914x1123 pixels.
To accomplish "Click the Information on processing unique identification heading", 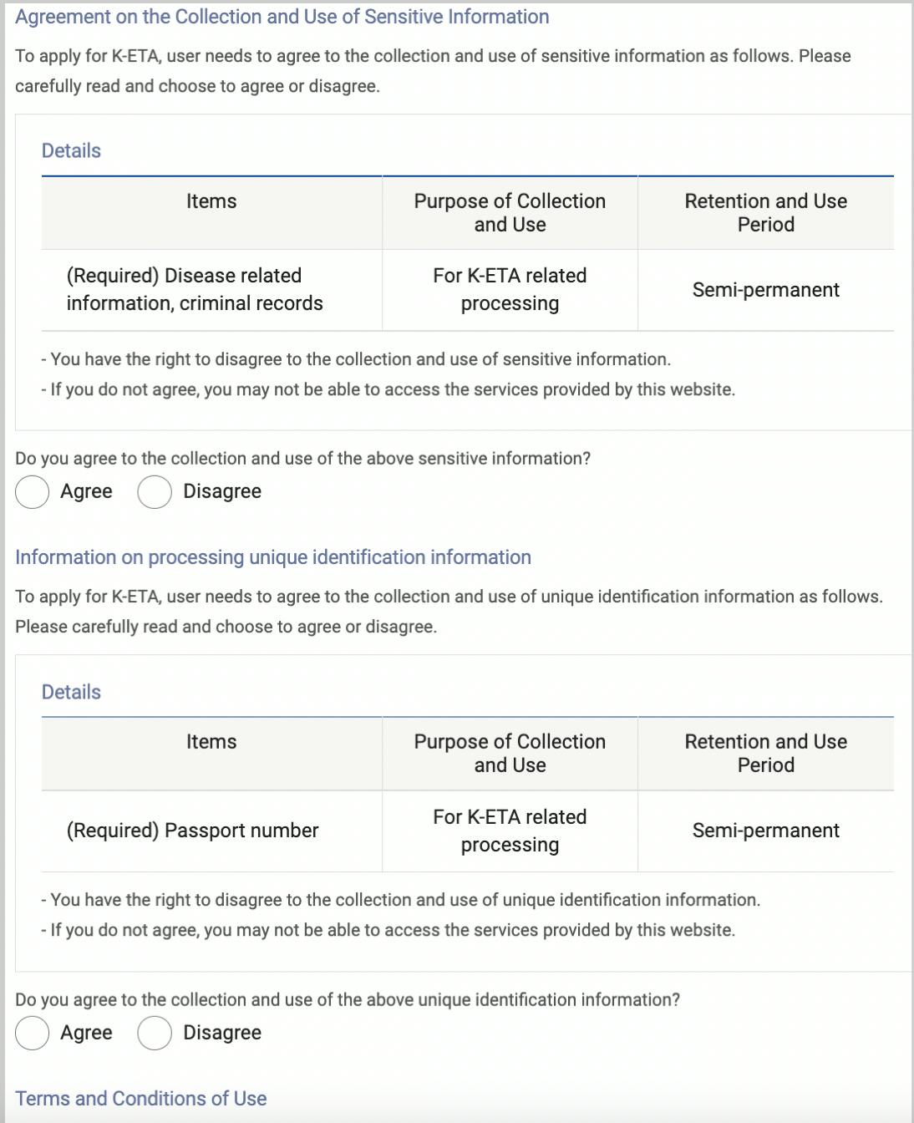I will [273, 557].
